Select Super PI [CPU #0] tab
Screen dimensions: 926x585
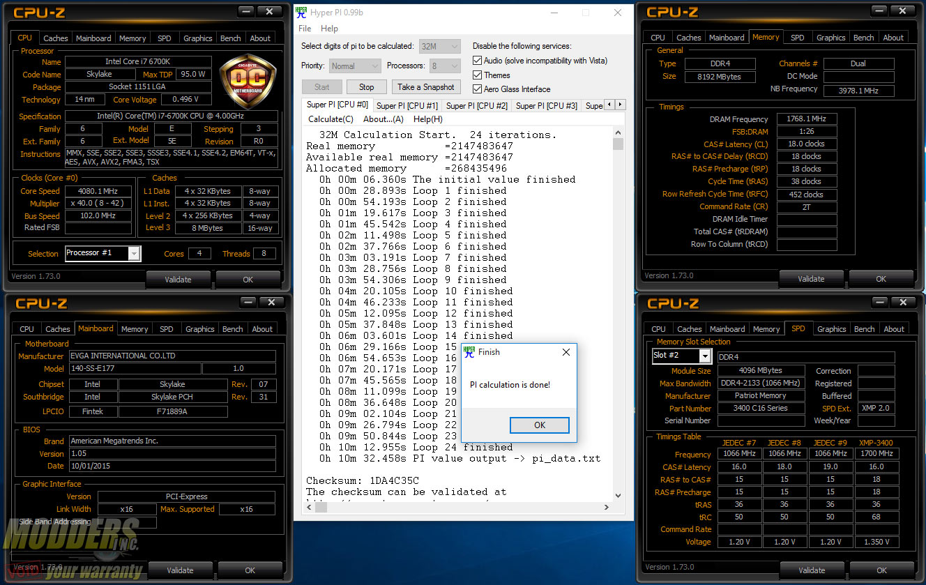tap(337, 105)
